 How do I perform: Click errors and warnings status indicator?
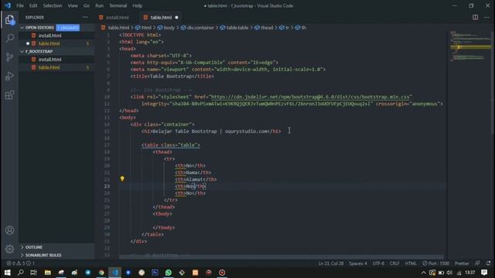[21, 263]
